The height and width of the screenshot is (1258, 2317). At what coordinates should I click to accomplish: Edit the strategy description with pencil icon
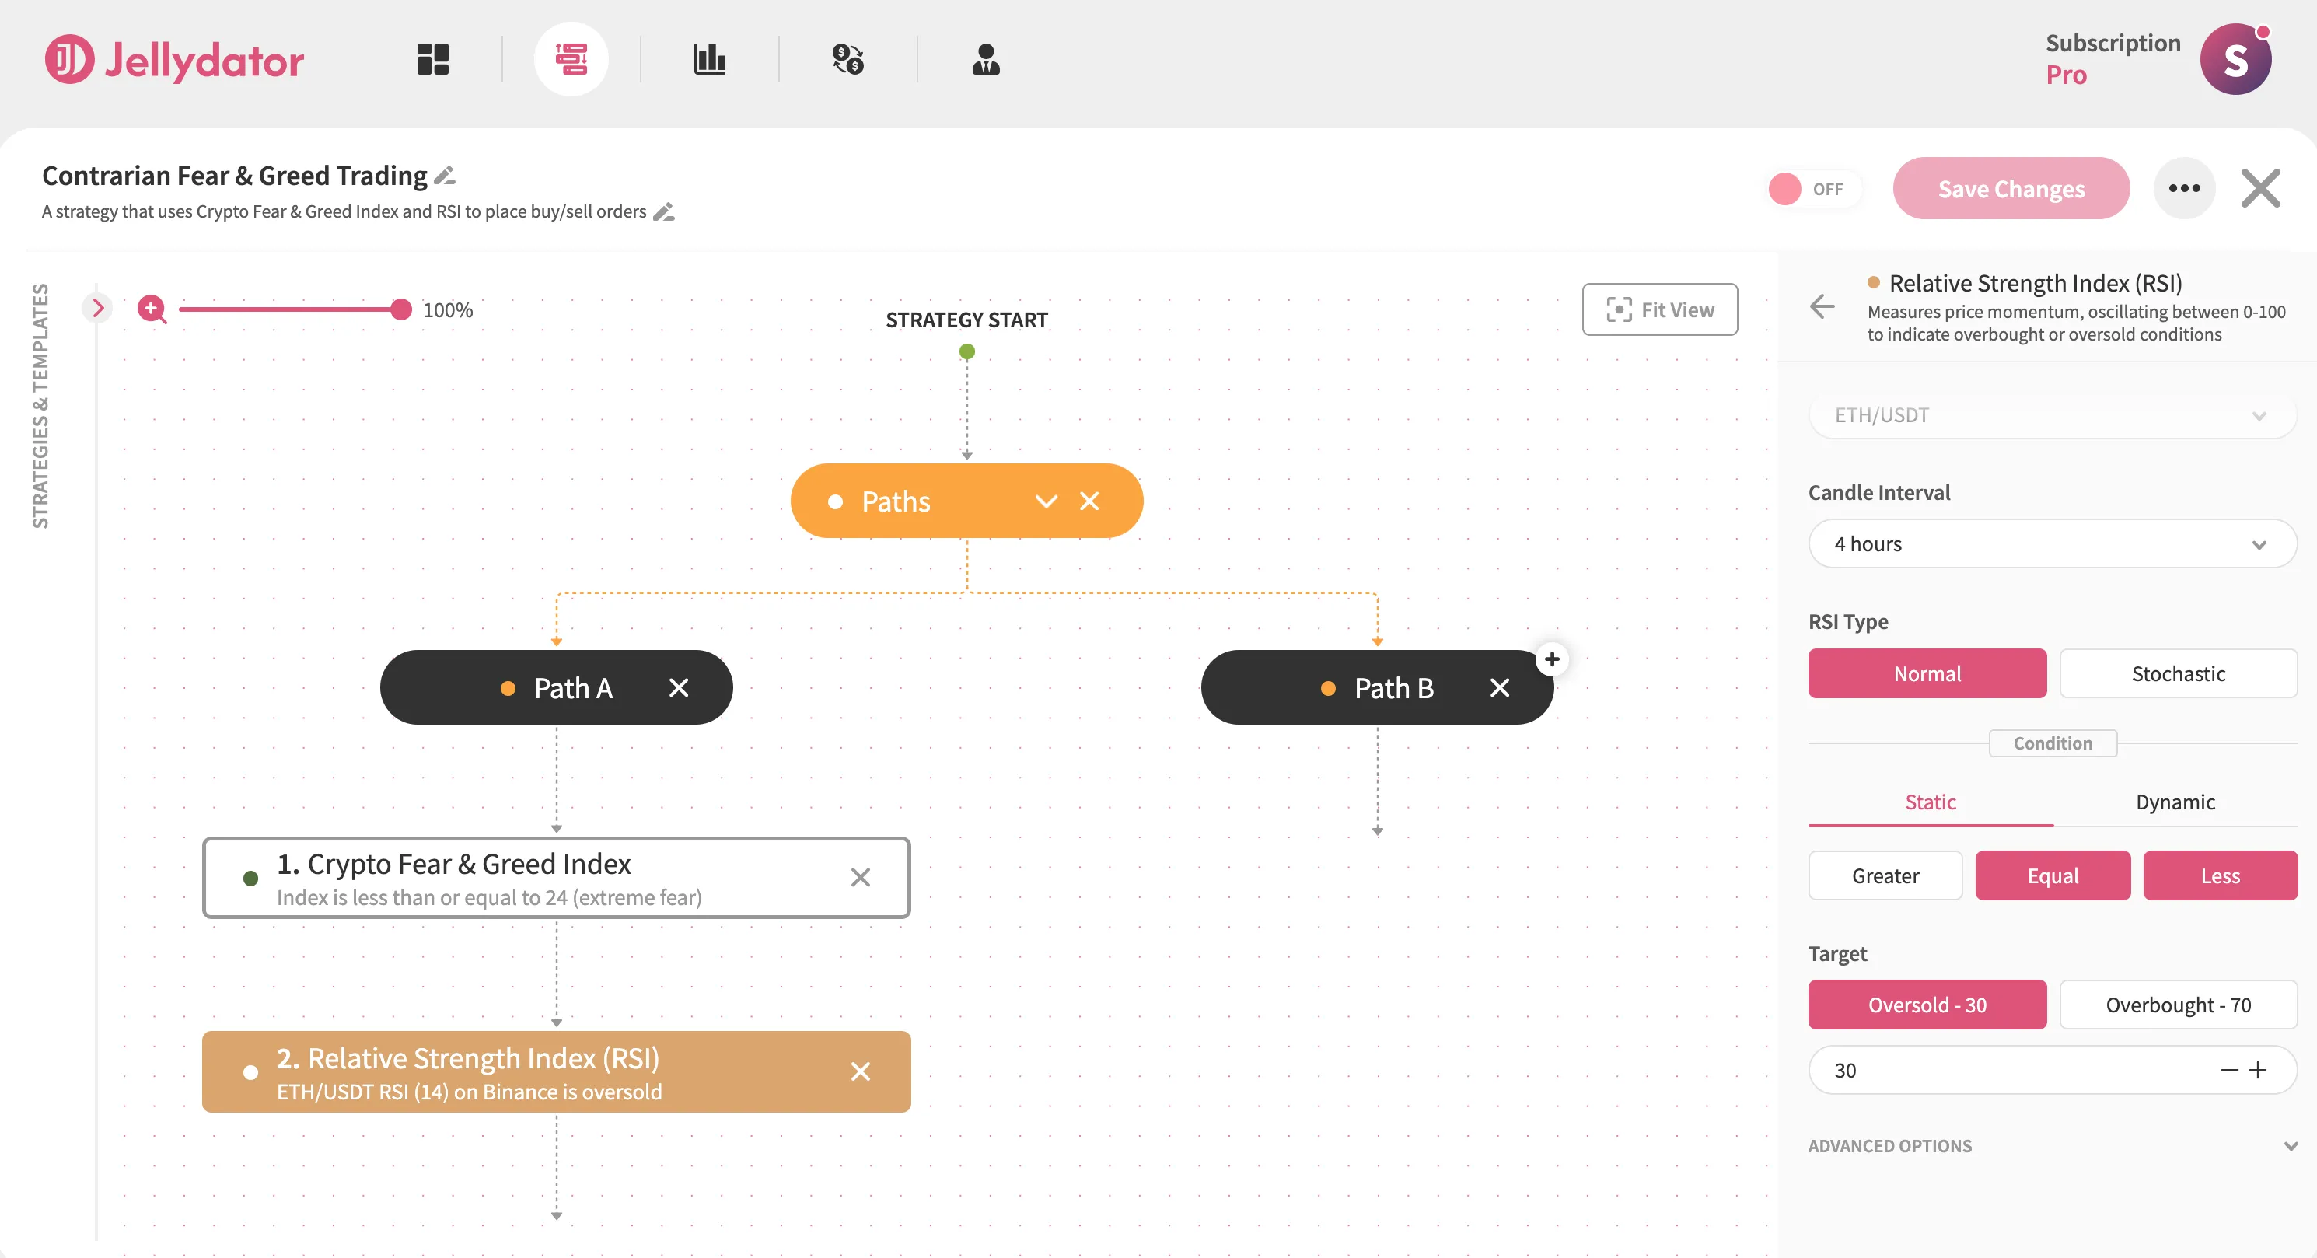coord(664,212)
